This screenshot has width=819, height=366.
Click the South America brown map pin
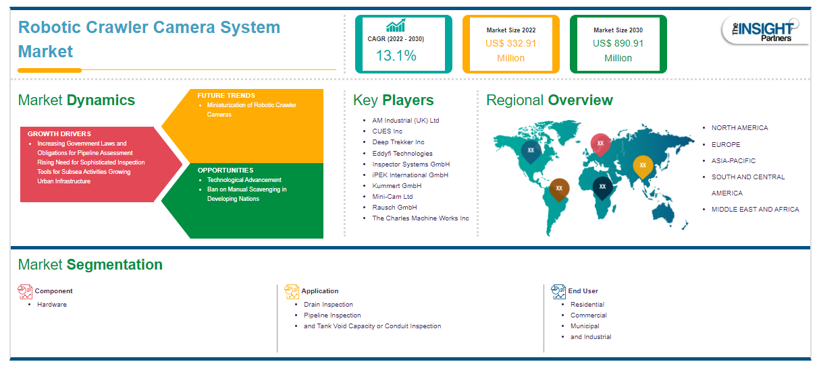tap(558, 190)
